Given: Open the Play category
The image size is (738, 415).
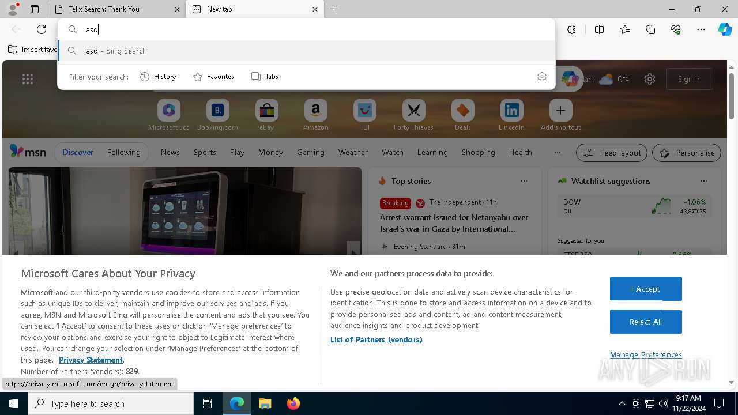Looking at the screenshot, I should (237, 152).
